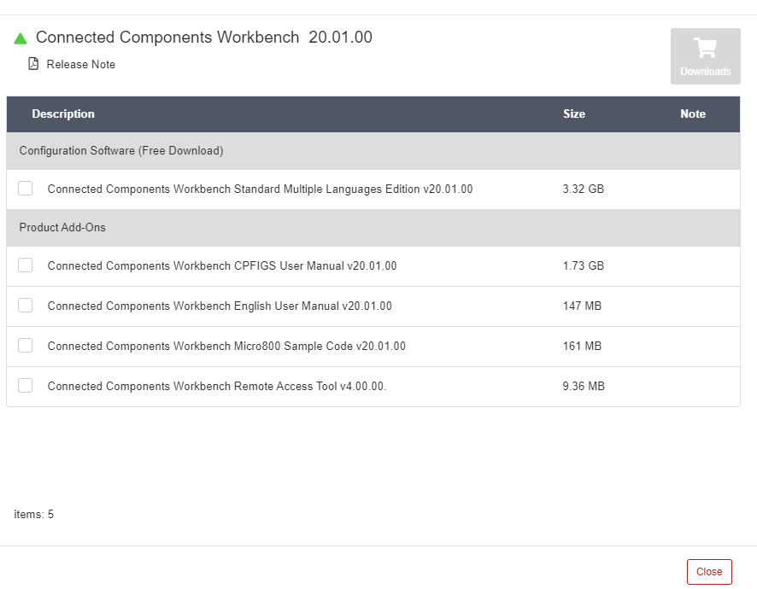Select CPFIGS User Manual checkbox

tap(25, 265)
